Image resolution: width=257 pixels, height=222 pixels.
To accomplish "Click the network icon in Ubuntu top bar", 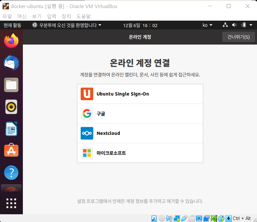I will tap(225, 25).
